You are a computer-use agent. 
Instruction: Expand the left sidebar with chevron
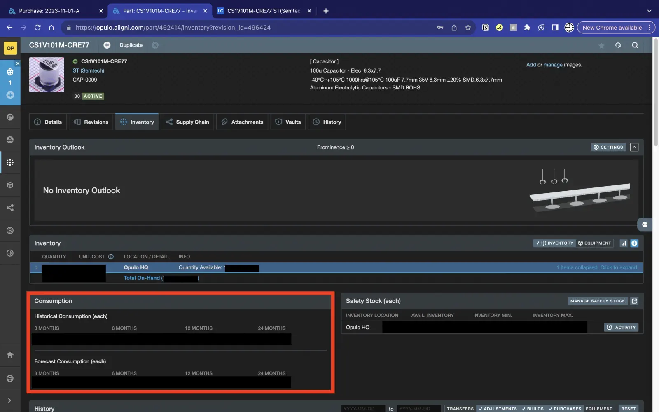click(9, 400)
